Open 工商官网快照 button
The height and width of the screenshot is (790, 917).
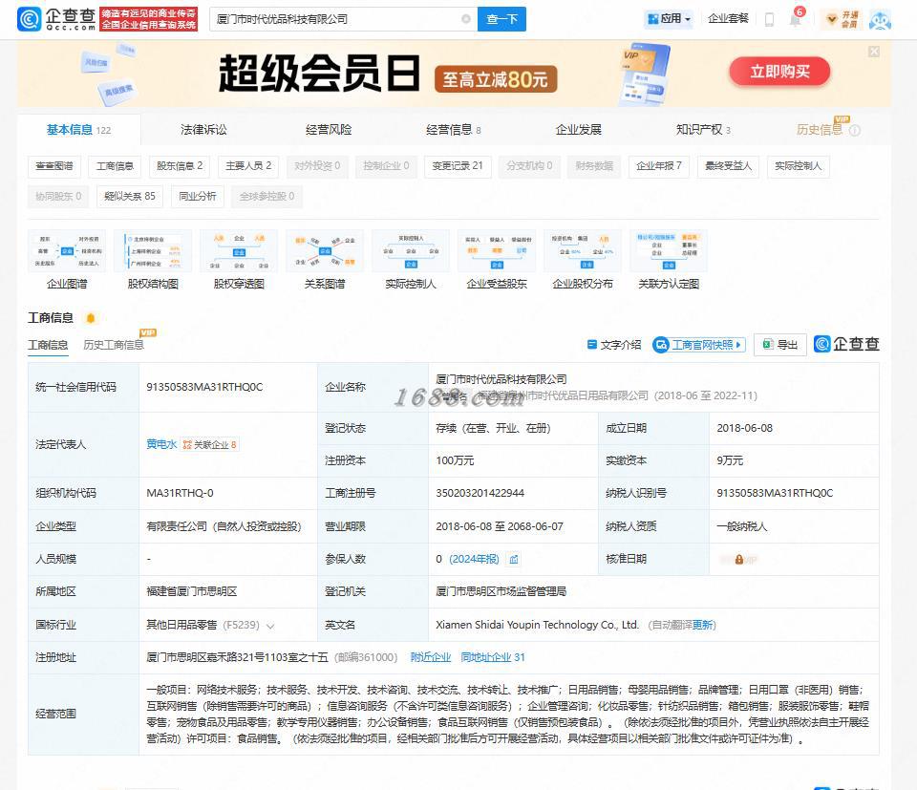pyautogui.click(x=699, y=345)
